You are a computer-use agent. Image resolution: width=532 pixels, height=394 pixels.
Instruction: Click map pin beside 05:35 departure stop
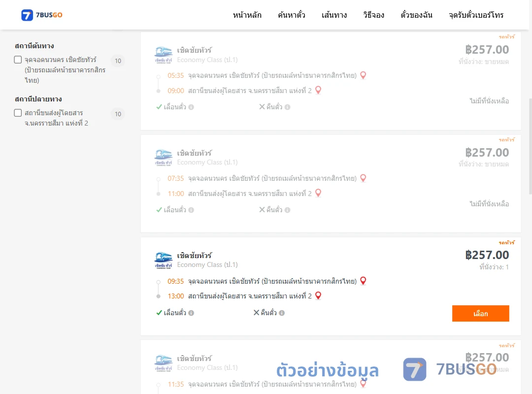click(363, 75)
